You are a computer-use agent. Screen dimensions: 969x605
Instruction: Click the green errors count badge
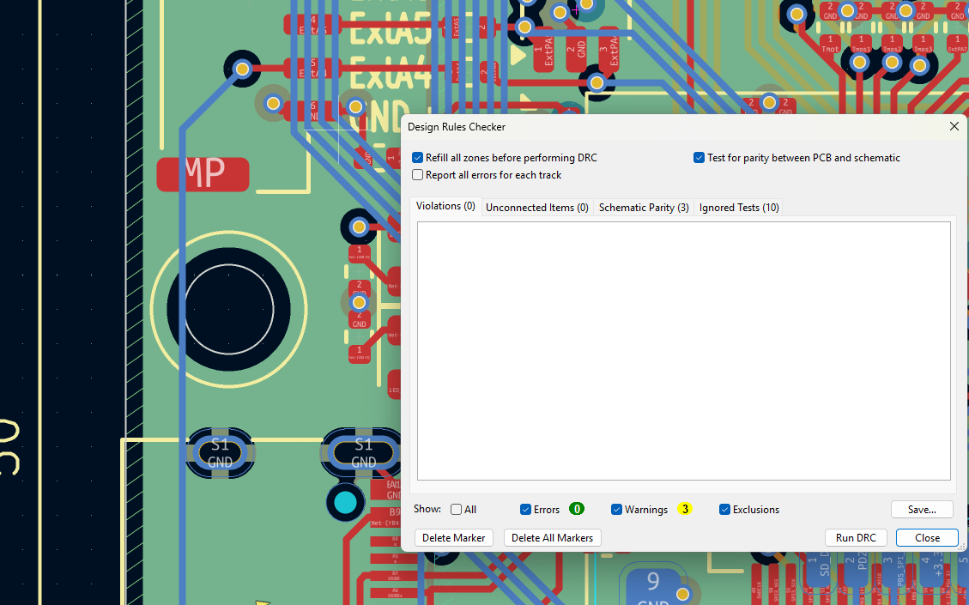577,509
